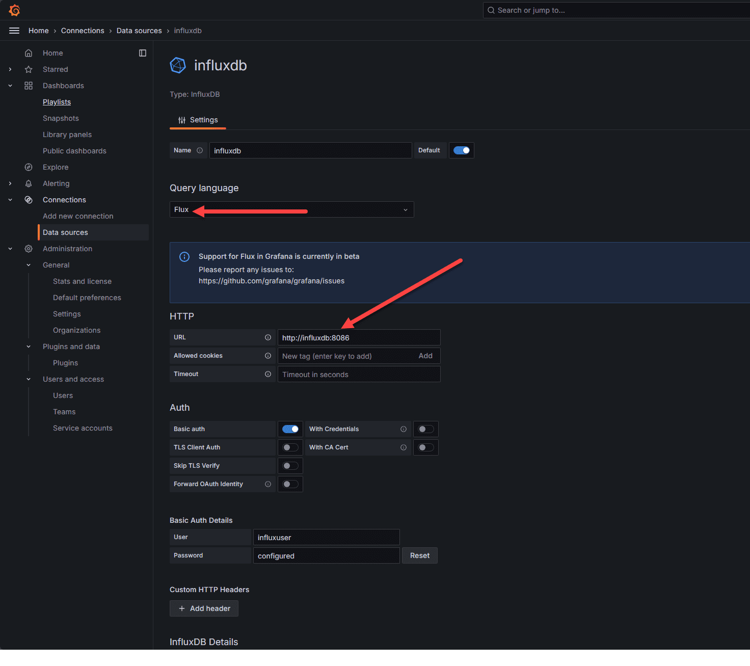Open Public dashboards in sidebar

(x=74, y=151)
